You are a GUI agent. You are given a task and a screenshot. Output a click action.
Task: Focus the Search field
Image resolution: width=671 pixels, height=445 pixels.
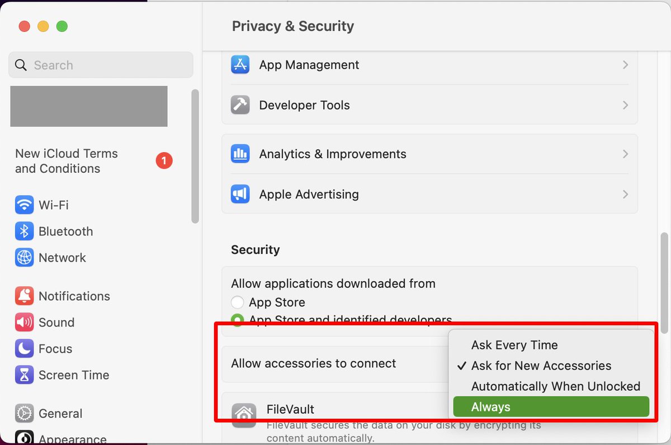tap(101, 65)
